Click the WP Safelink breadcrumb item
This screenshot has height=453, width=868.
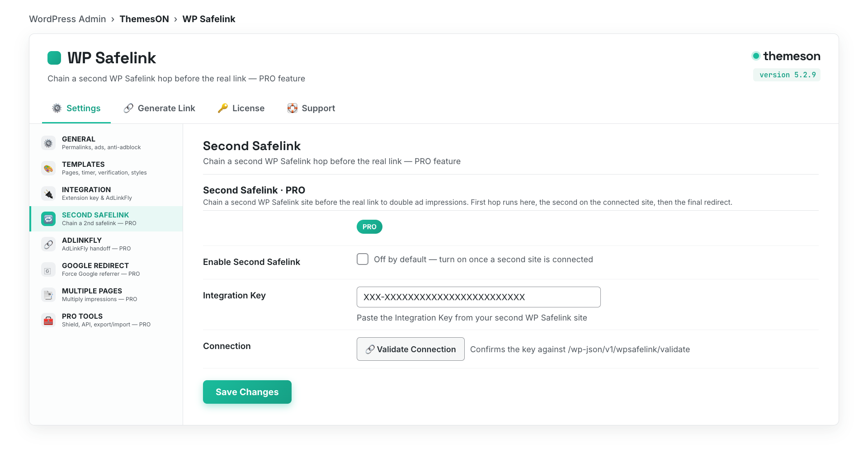[209, 19]
